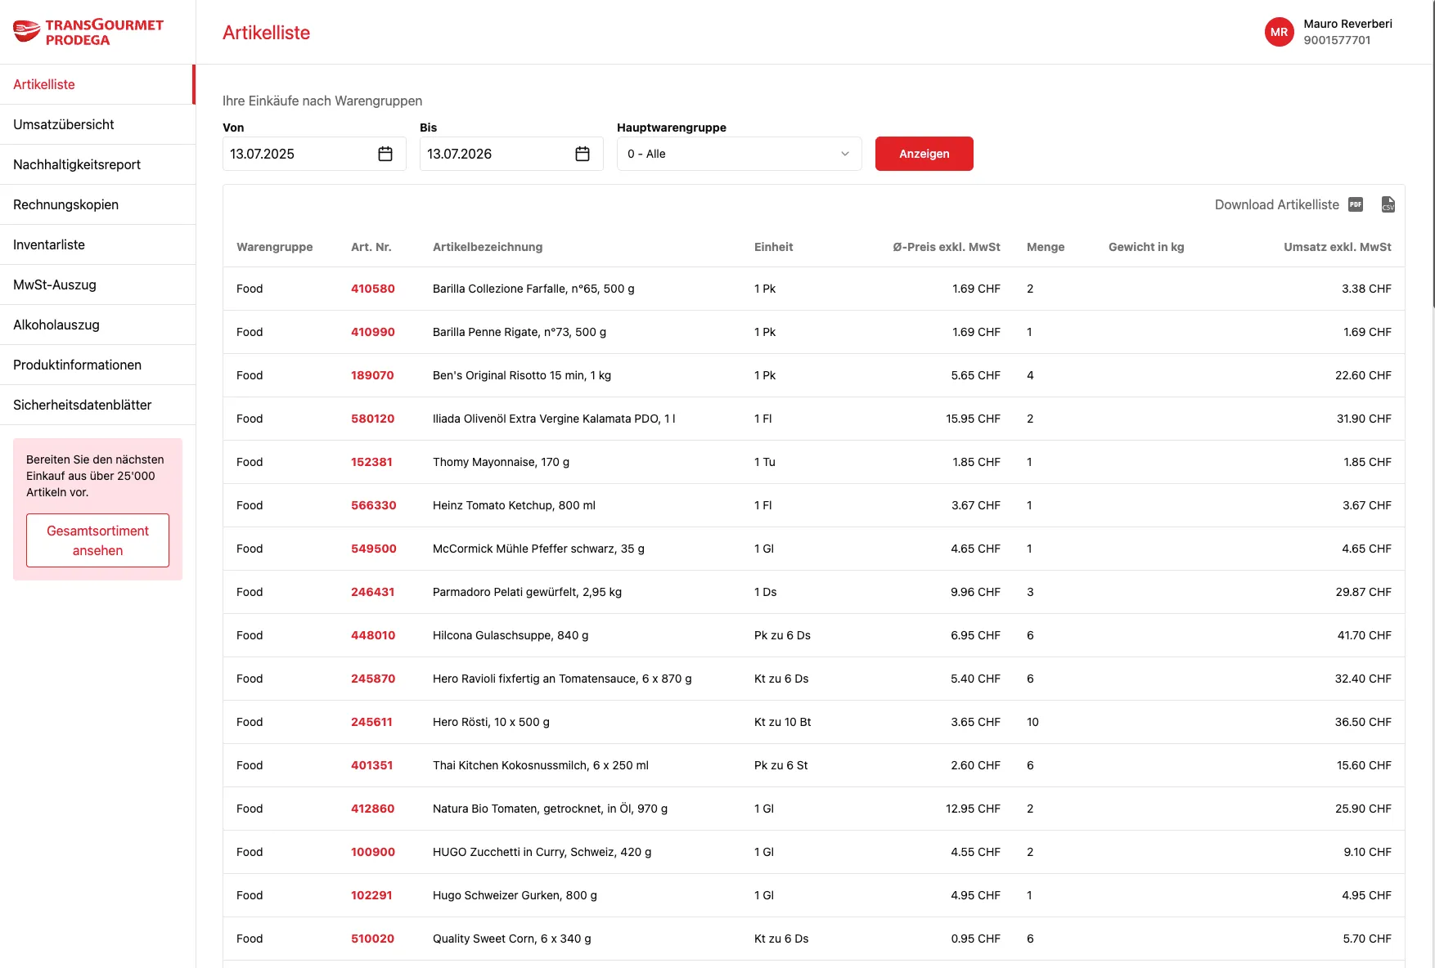
Task: Open article number 410990
Action: [373, 332]
